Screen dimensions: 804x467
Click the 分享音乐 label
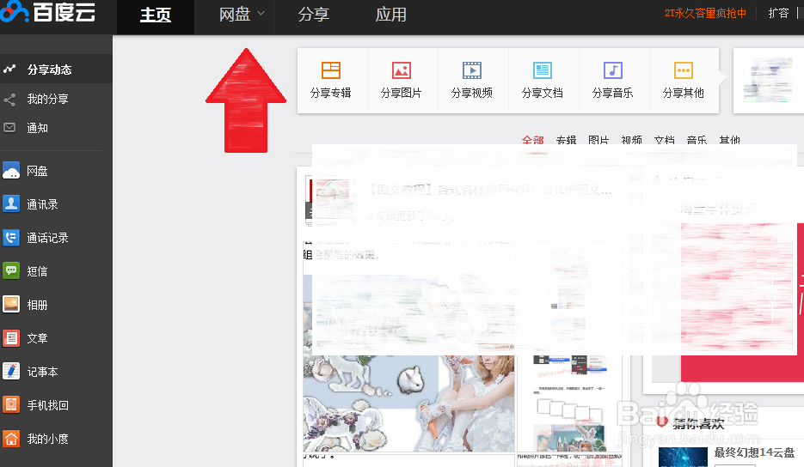coord(613,93)
